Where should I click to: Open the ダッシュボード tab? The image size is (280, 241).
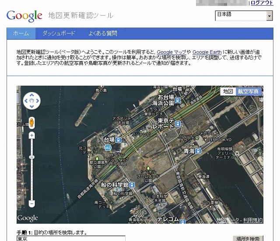[x=59, y=33]
